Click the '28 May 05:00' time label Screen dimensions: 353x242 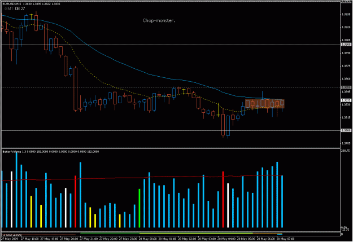point(246,239)
